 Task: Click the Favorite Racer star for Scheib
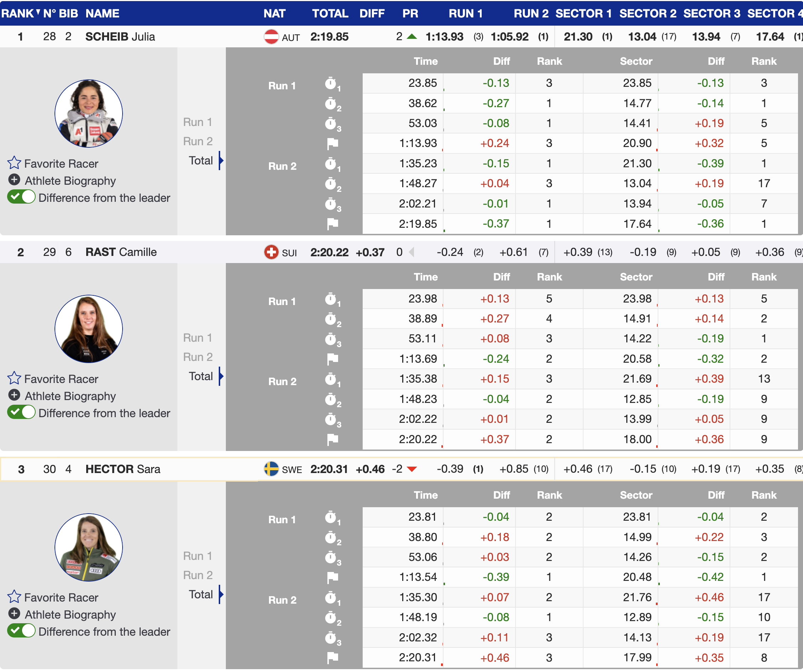coord(14,163)
